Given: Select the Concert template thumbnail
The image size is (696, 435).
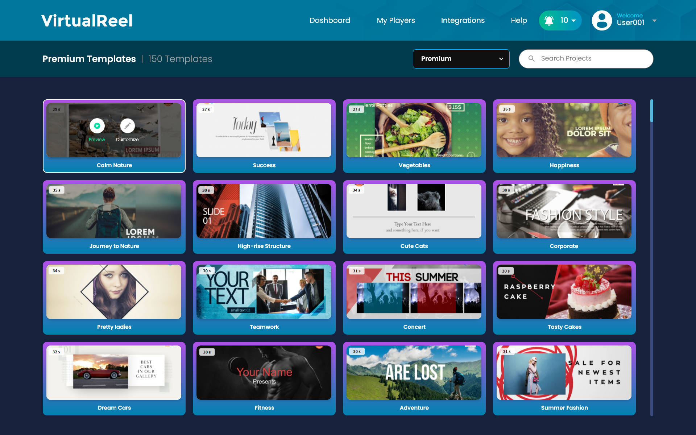Looking at the screenshot, I should click(414, 292).
